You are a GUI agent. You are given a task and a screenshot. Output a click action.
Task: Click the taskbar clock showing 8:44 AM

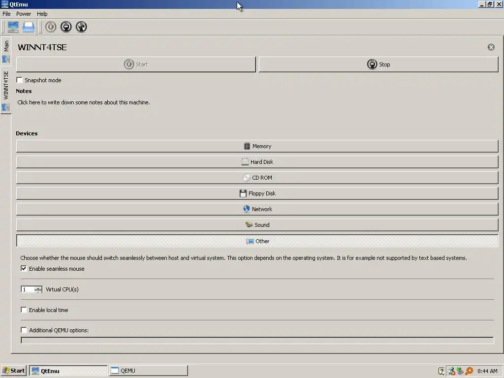coord(487,371)
